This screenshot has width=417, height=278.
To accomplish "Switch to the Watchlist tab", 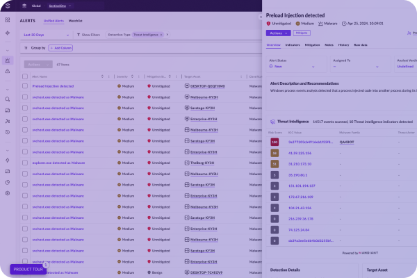I will (76, 21).
